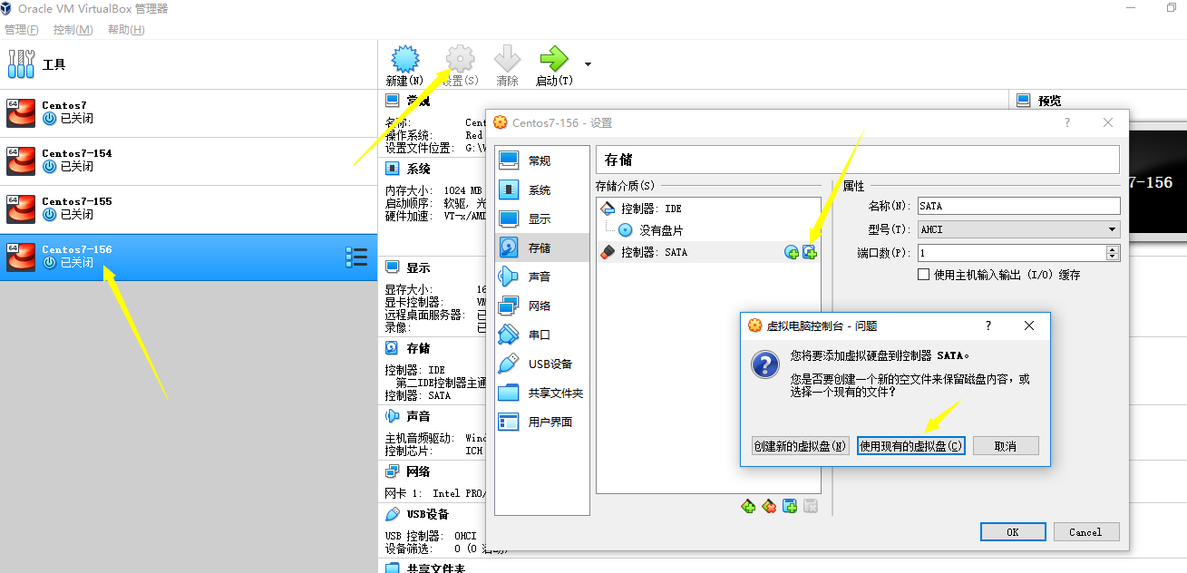Open the 型号(T) AHCI dropdown
The height and width of the screenshot is (573, 1187).
tap(1017, 229)
